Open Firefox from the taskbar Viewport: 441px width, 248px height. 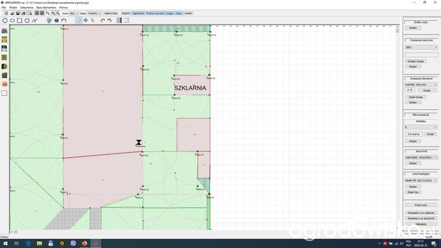tap(84, 243)
